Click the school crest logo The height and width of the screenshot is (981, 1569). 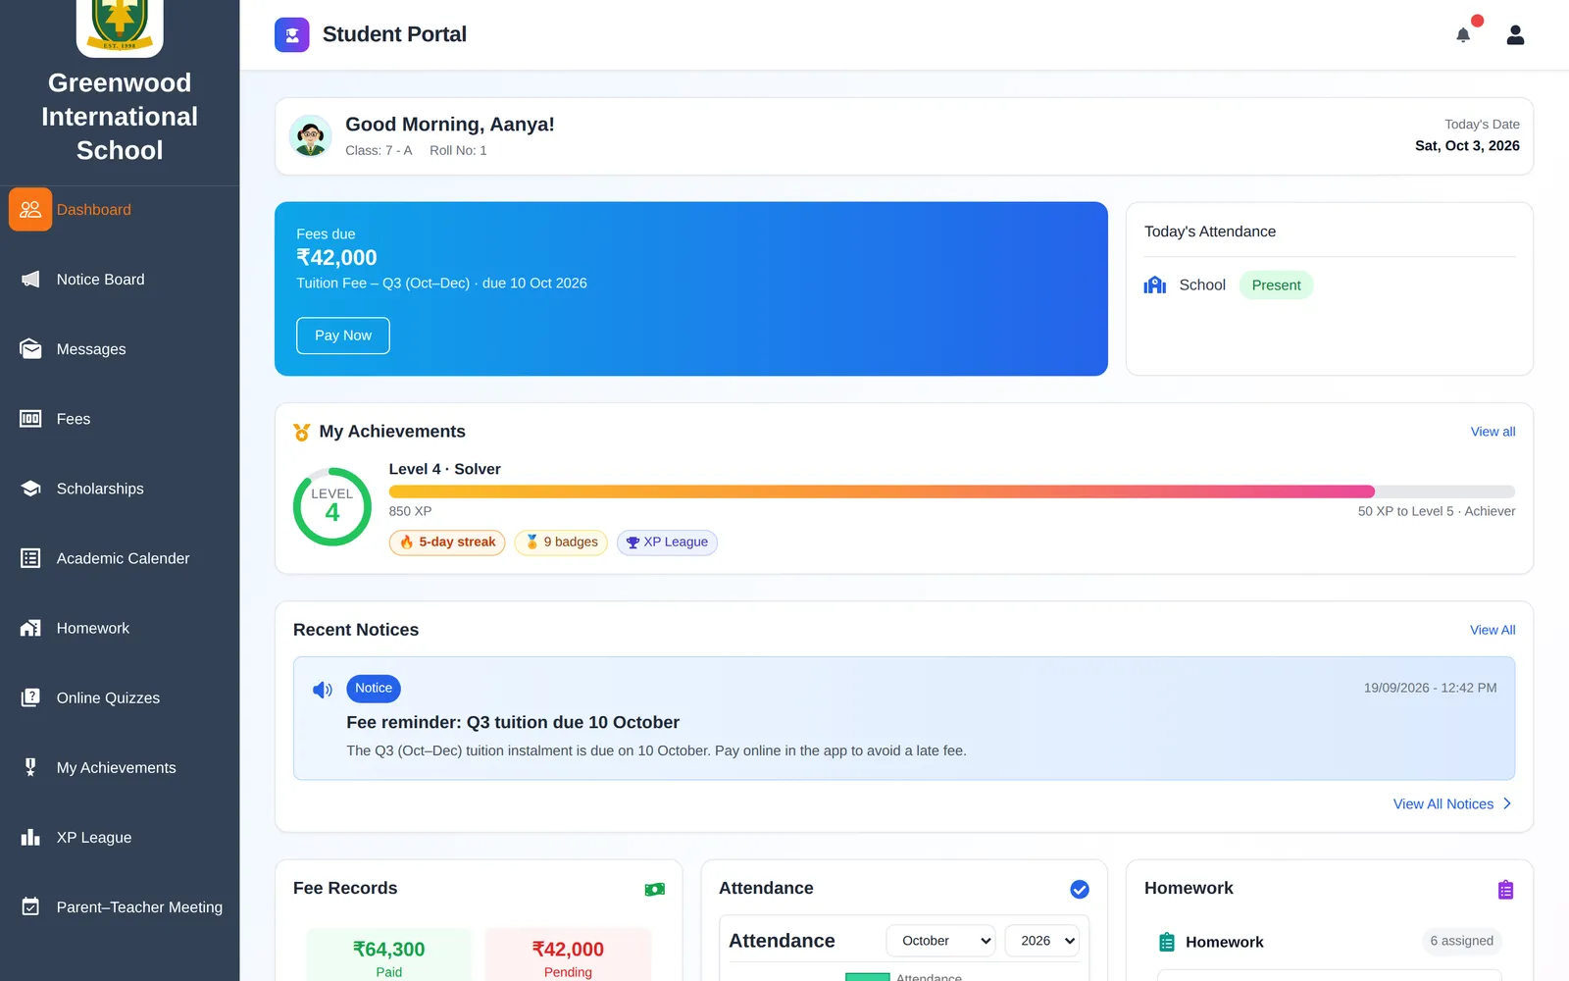pos(120,26)
